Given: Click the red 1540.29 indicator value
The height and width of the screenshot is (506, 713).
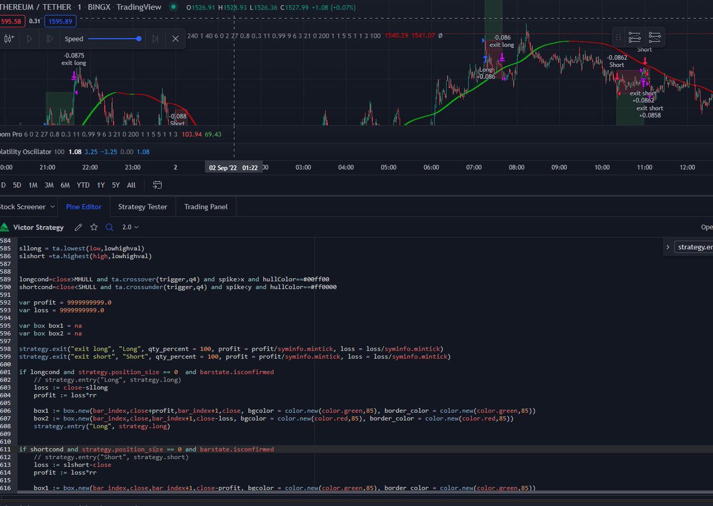Looking at the screenshot, I should click(x=397, y=36).
